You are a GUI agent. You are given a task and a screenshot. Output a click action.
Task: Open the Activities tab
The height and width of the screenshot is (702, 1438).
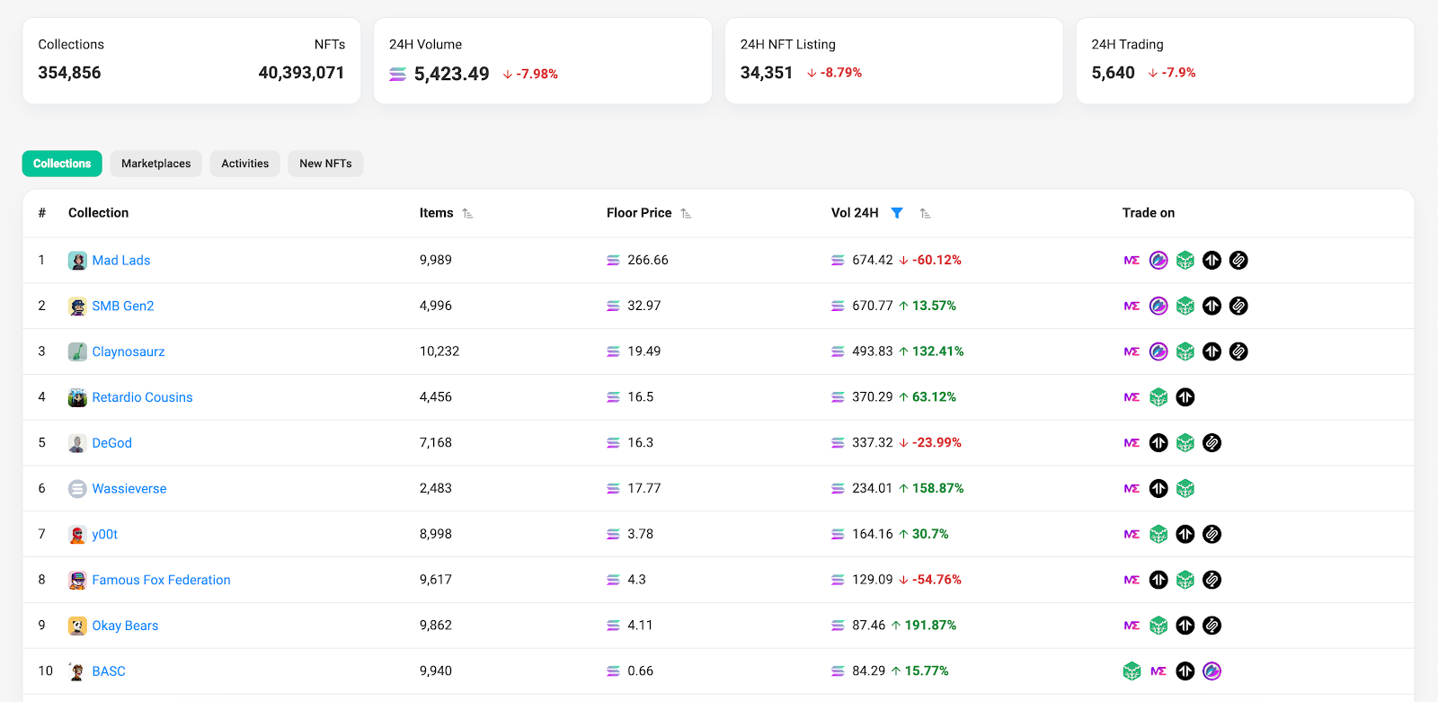click(x=245, y=164)
